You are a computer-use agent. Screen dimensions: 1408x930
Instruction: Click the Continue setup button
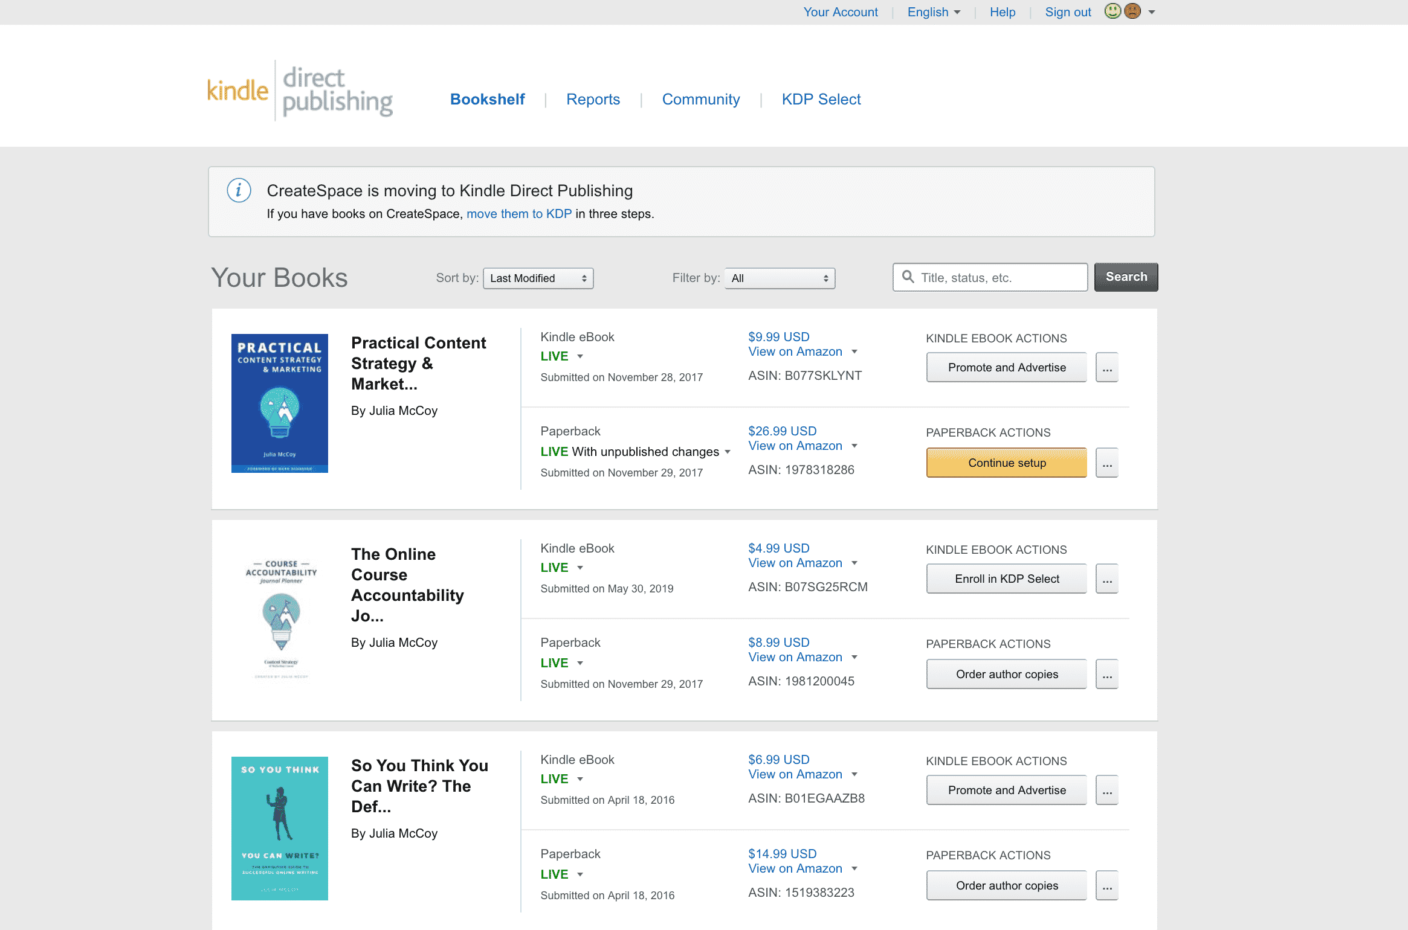[1007, 463]
